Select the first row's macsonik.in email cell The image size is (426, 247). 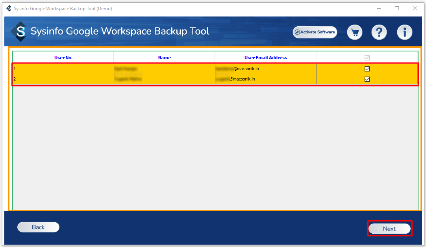(x=265, y=69)
